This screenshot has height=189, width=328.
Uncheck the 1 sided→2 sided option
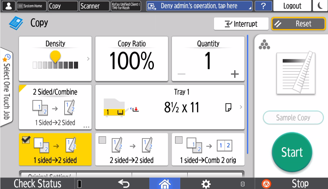point(26,140)
